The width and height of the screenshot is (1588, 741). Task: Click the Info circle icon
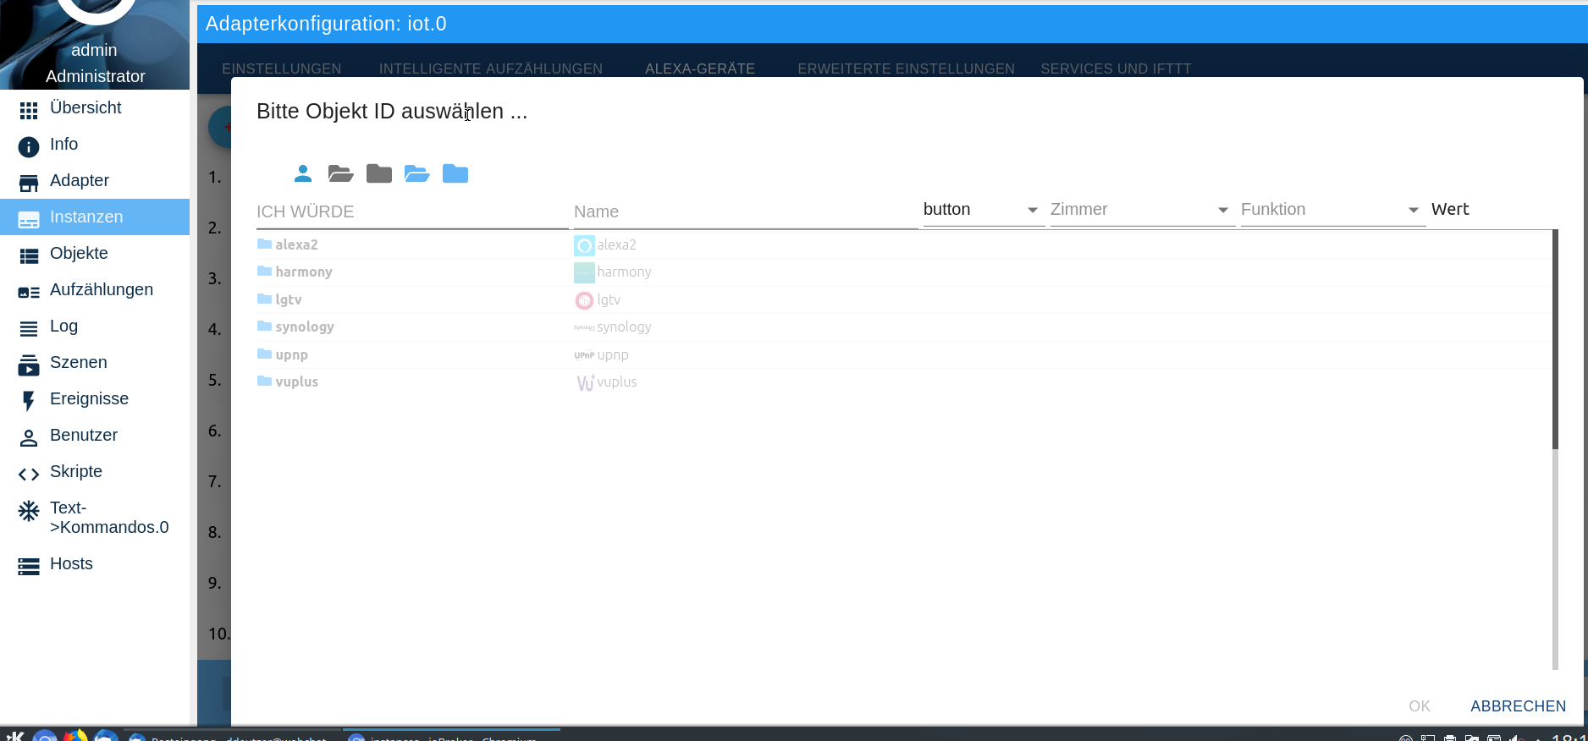(x=29, y=147)
